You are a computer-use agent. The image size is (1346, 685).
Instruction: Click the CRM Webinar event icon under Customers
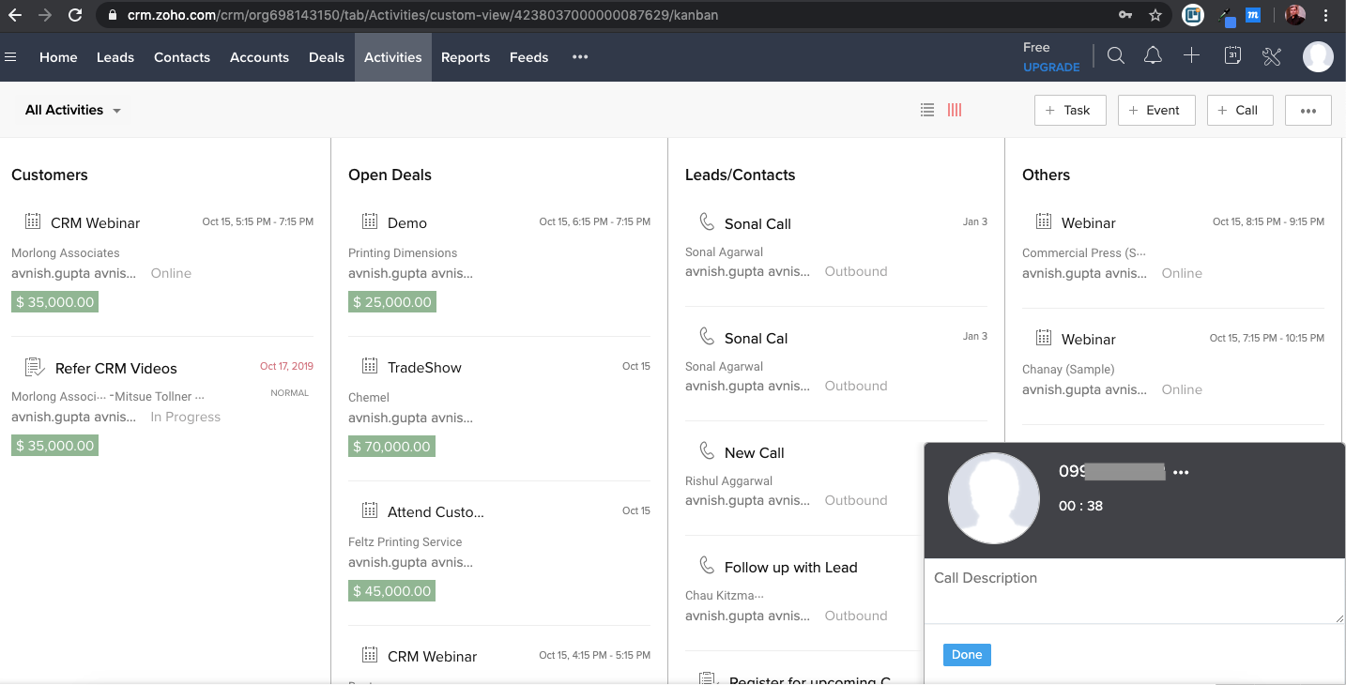tap(33, 221)
